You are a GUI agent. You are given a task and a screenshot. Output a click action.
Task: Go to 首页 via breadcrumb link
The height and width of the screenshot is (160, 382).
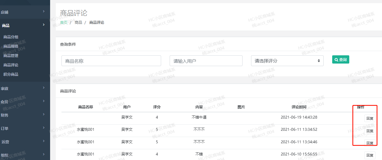[x=64, y=22]
